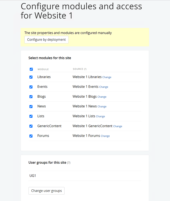Uncheck the Blogs module checkbox
Viewport: 170px width, 201px height.
(31, 97)
